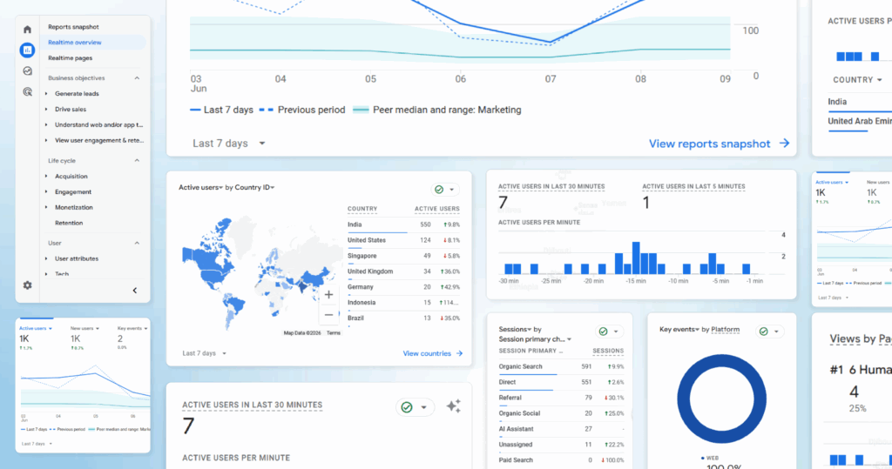Zoom in on the world map
The height and width of the screenshot is (469, 892).
tap(328, 294)
